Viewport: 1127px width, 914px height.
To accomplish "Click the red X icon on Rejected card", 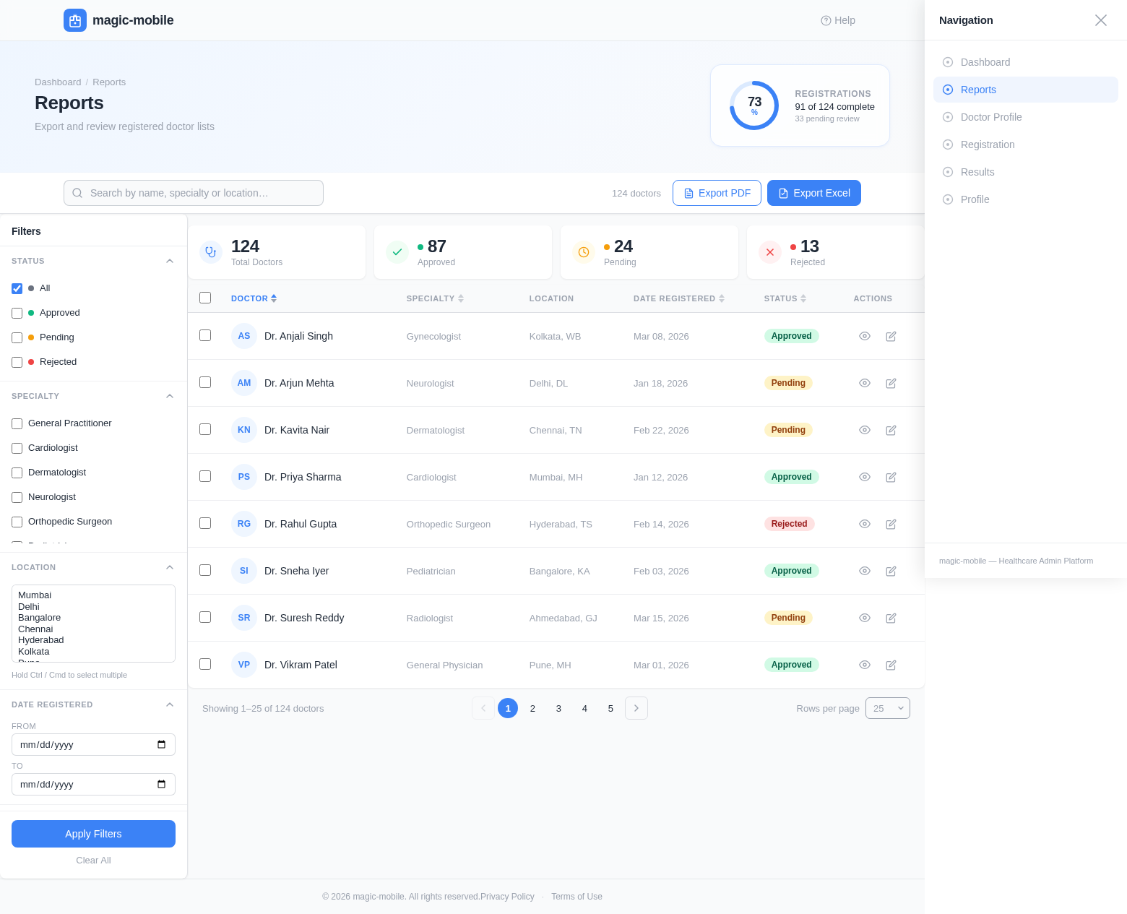I will (x=769, y=252).
